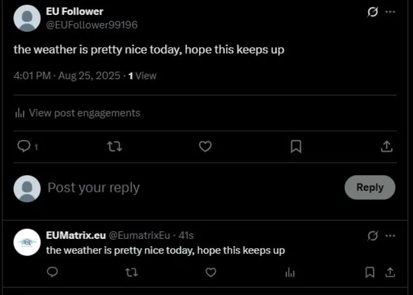This screenshot has height=295, width=413.
Task: Open more options on EUMatrix.eu reply
Action: point(390,235)
